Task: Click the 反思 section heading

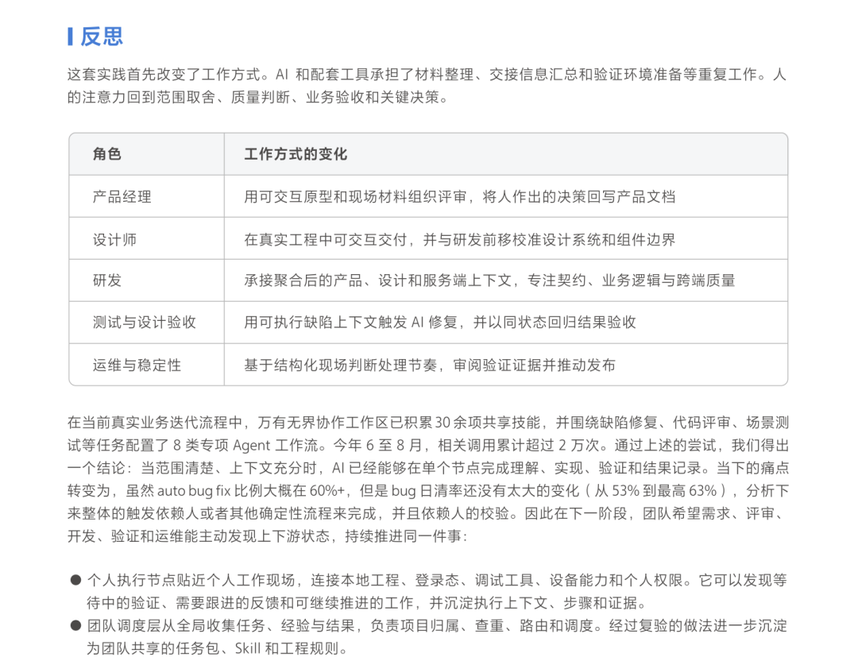Action: pos(101,37)
